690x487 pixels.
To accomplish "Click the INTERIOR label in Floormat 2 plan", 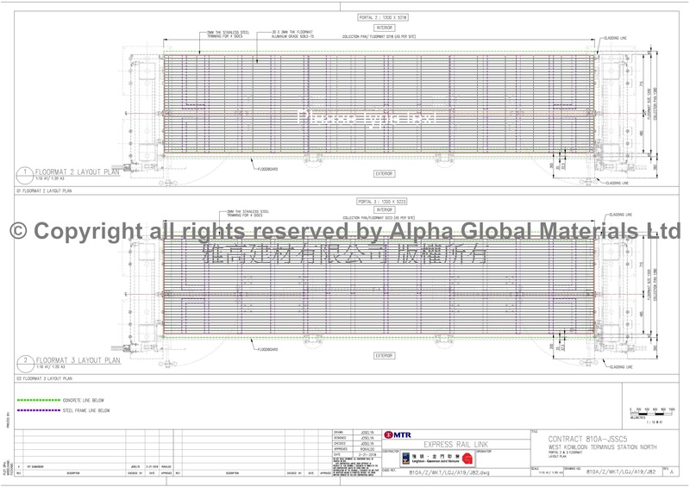I will tap(383, 27).
